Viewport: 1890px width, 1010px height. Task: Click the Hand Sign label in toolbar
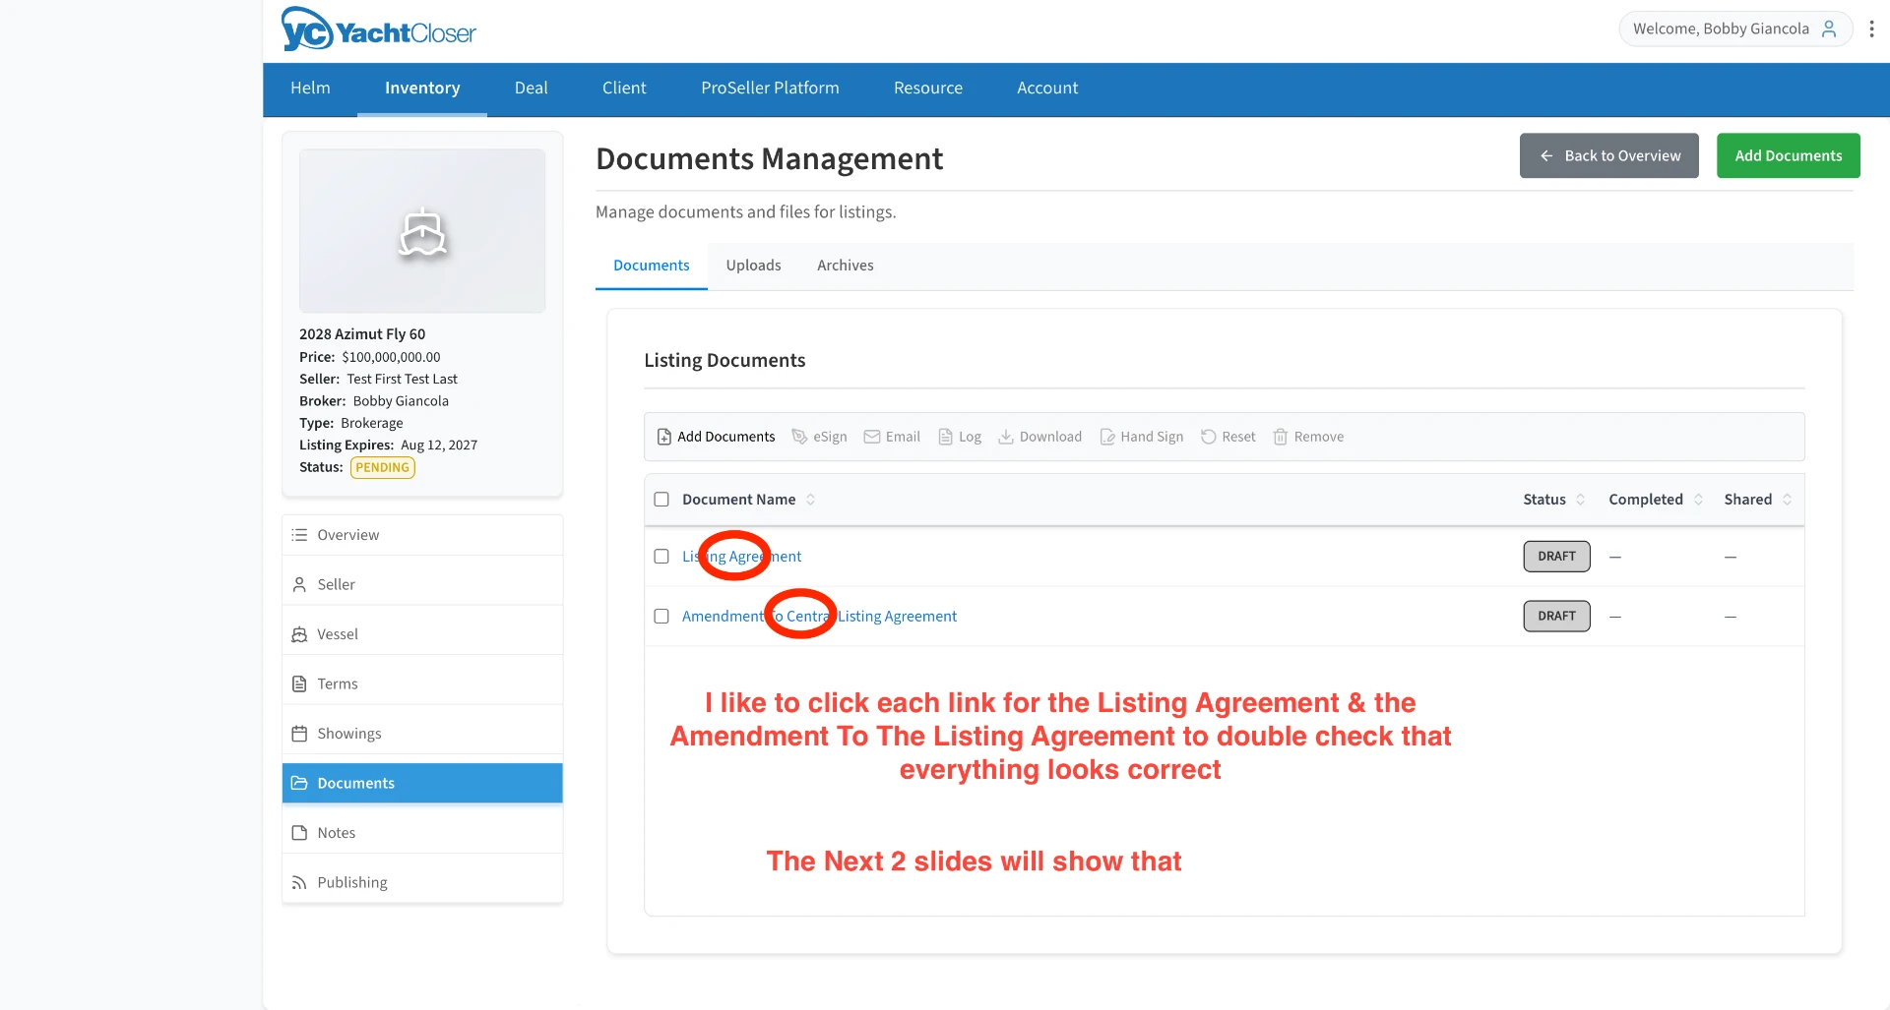pyautogui.click(x=1152, y=437)
